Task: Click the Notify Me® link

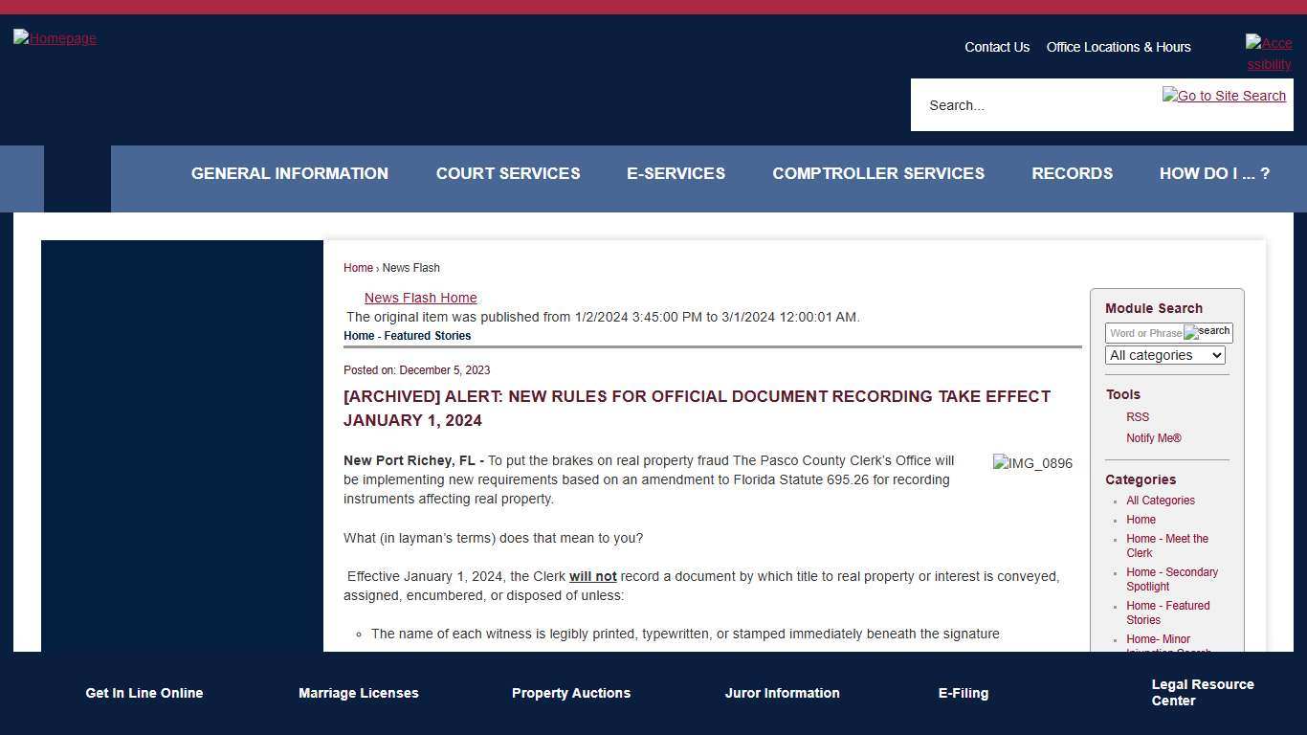Action: click(1154, 438)
